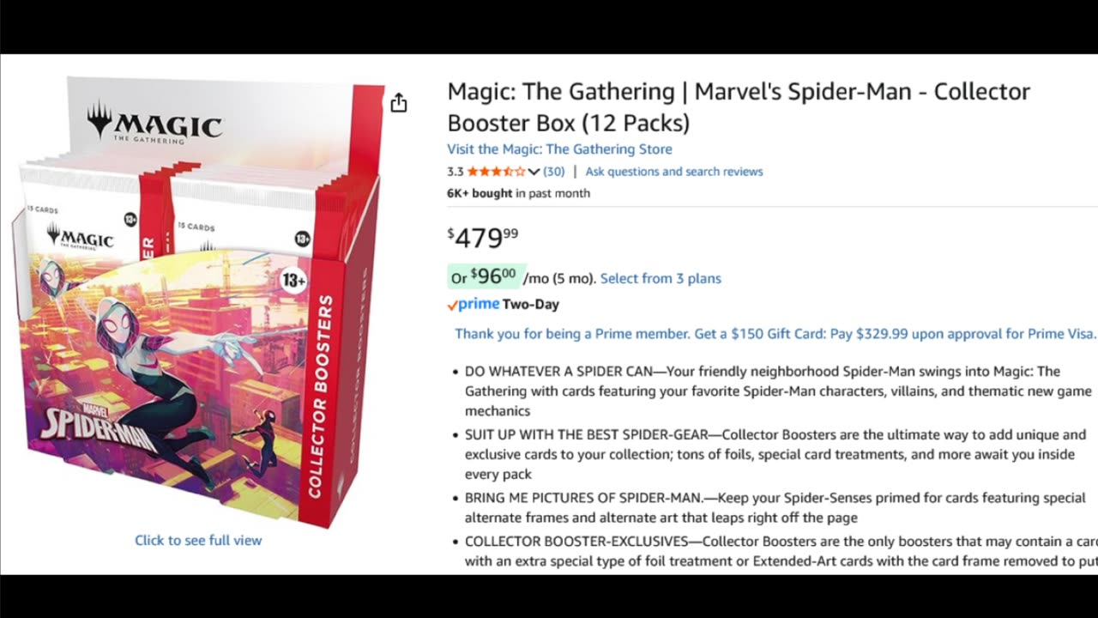This screenshot has height=618, width=1098.
Task: Click the product title heading
Action: tap(739, 106)
